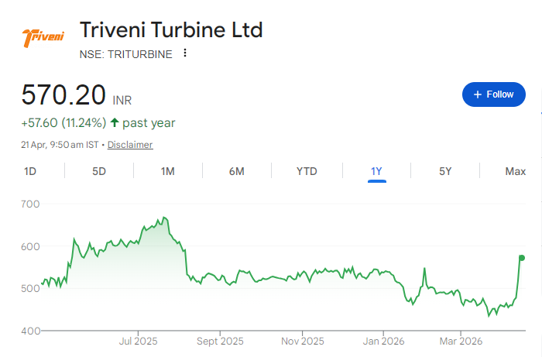Select the 1M time range
This screenshot has height=357, width=542.
[168, 171]
